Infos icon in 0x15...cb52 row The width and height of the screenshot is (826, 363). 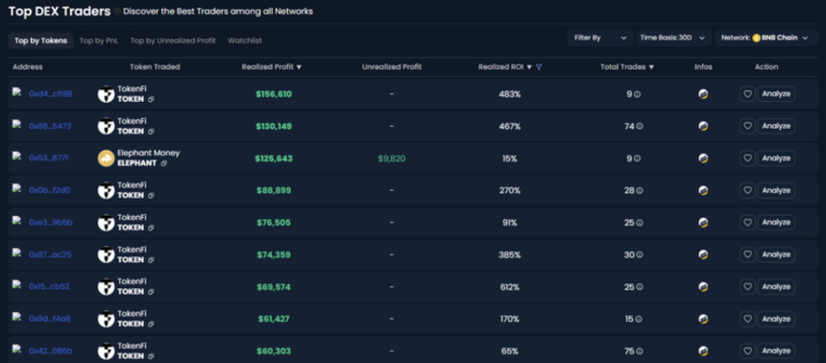(703, 286)
